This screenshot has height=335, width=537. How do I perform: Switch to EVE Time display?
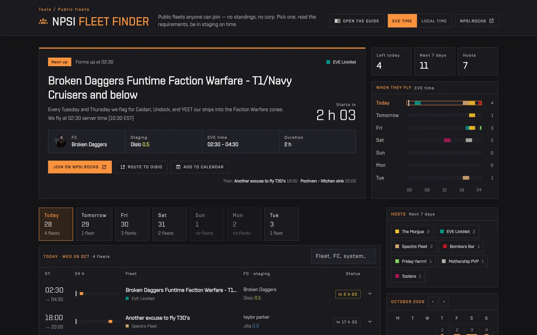click(402, 21)
